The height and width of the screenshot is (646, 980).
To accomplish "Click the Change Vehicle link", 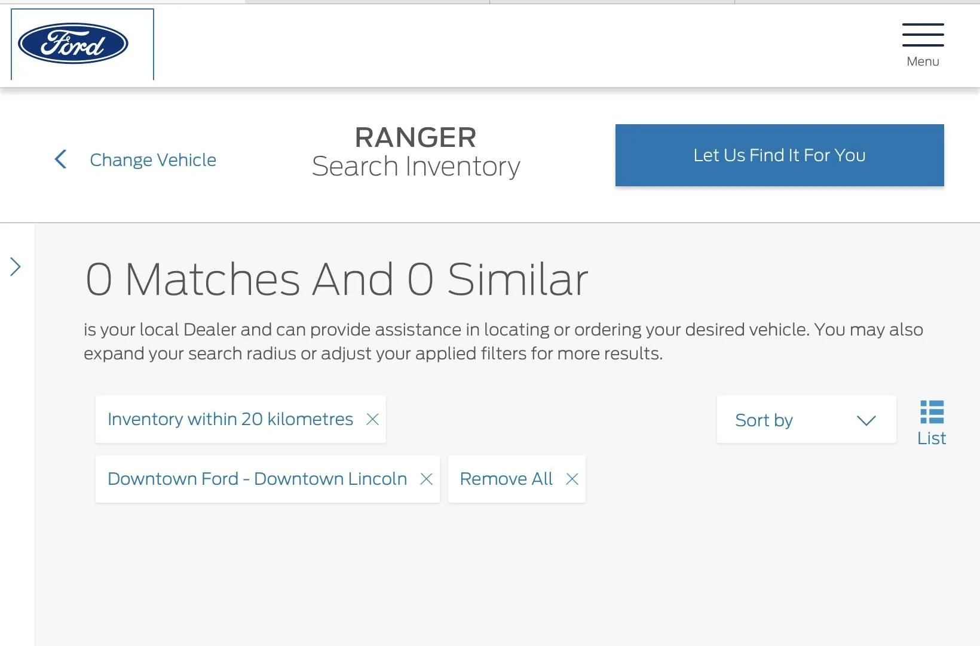I will [153, 160].
